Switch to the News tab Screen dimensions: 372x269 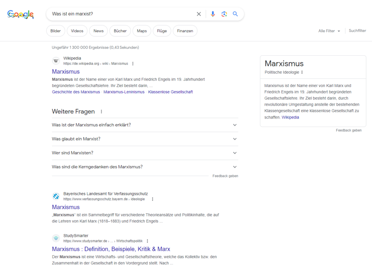pos(98,31)
